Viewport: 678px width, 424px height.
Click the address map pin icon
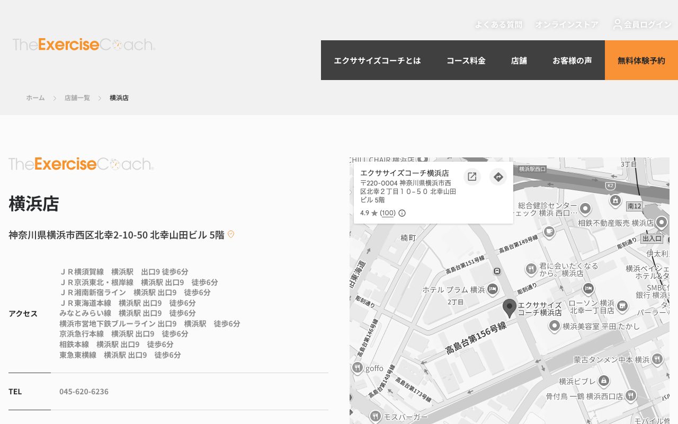pyautogui.click(x=231, y=234)
